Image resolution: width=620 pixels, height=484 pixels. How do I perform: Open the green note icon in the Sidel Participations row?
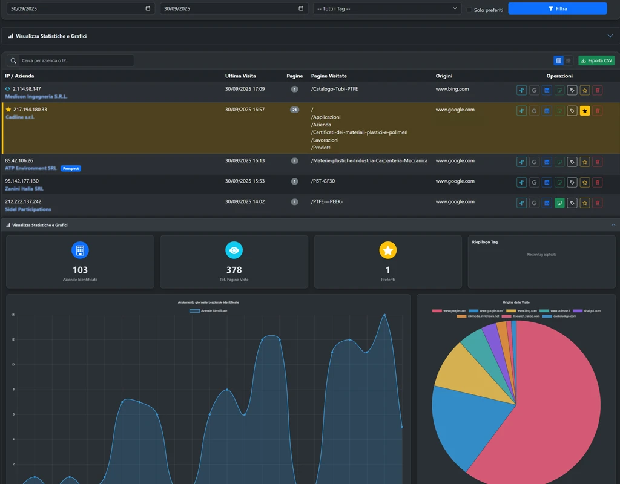[x=559, y=203]
